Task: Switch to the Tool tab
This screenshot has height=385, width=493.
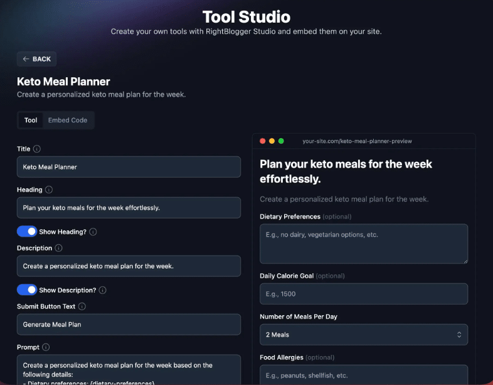Action: pos(31,120)
